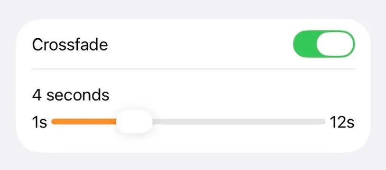Click the green area of the Crossfade switch
This screenshot has width=386, height=170.
click(305, 44)
